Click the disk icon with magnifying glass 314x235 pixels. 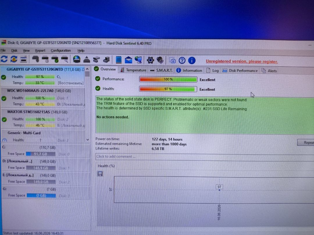[x=65, y=59]
